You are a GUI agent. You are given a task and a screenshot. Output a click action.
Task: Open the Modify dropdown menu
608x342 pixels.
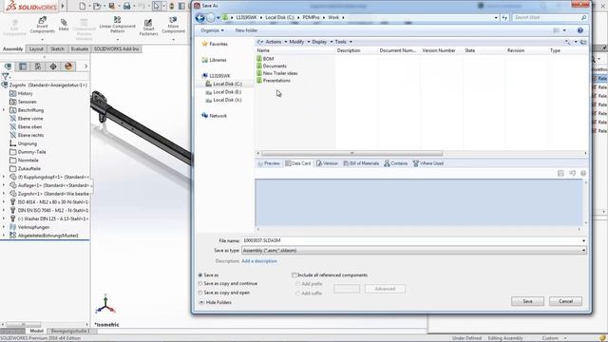[299, 42]
